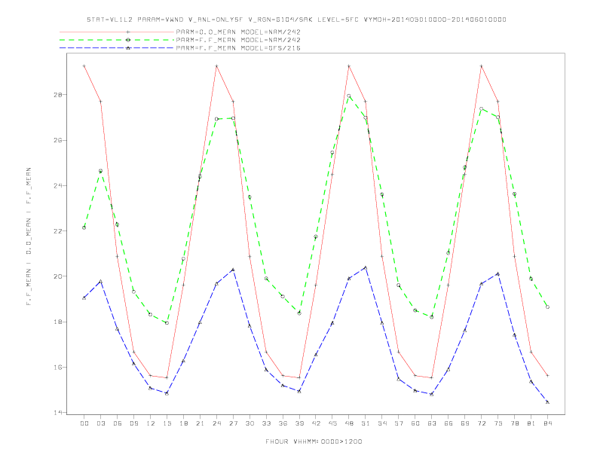Select legend entry PARM=O.O_MEAN MODEL=NAM/242
This screenshot has height=461, width=597.
pos(238,32)
